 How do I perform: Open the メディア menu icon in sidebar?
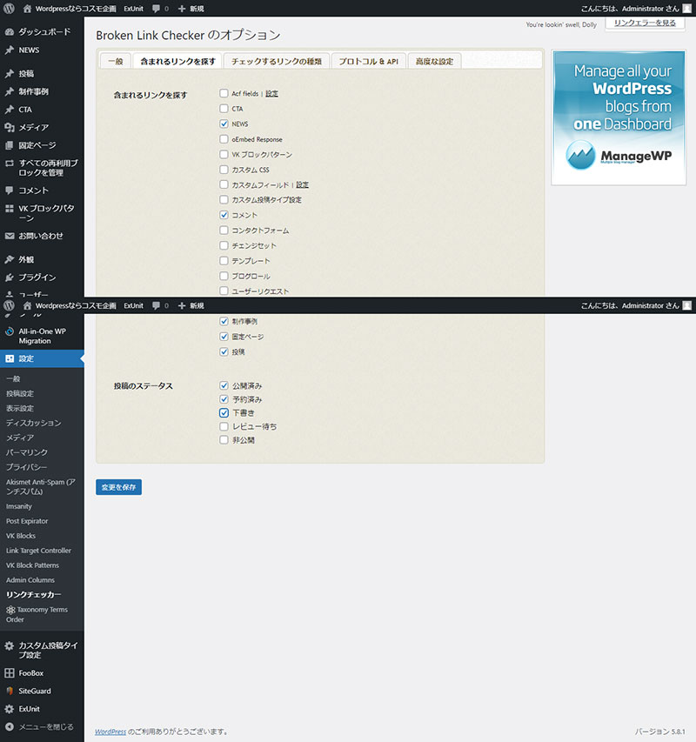[10, 127]
